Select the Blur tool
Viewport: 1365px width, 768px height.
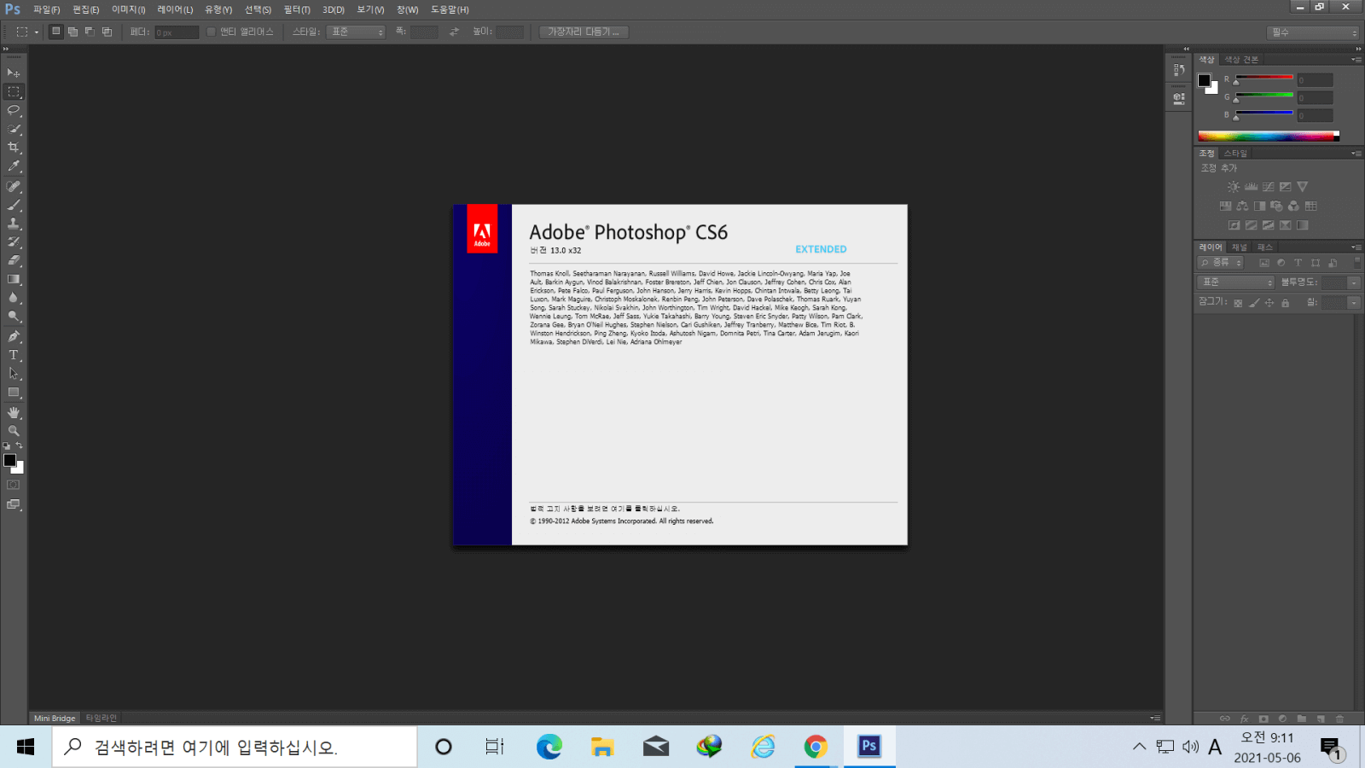[x=14, y=298]
